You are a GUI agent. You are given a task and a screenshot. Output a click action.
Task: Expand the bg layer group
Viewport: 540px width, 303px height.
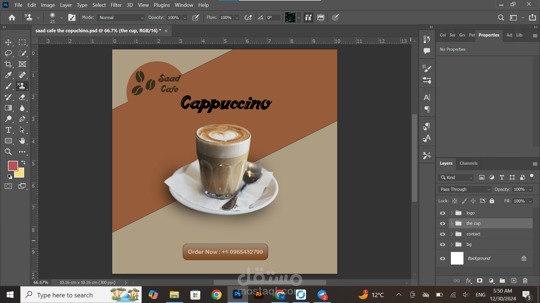pos(452,244)
